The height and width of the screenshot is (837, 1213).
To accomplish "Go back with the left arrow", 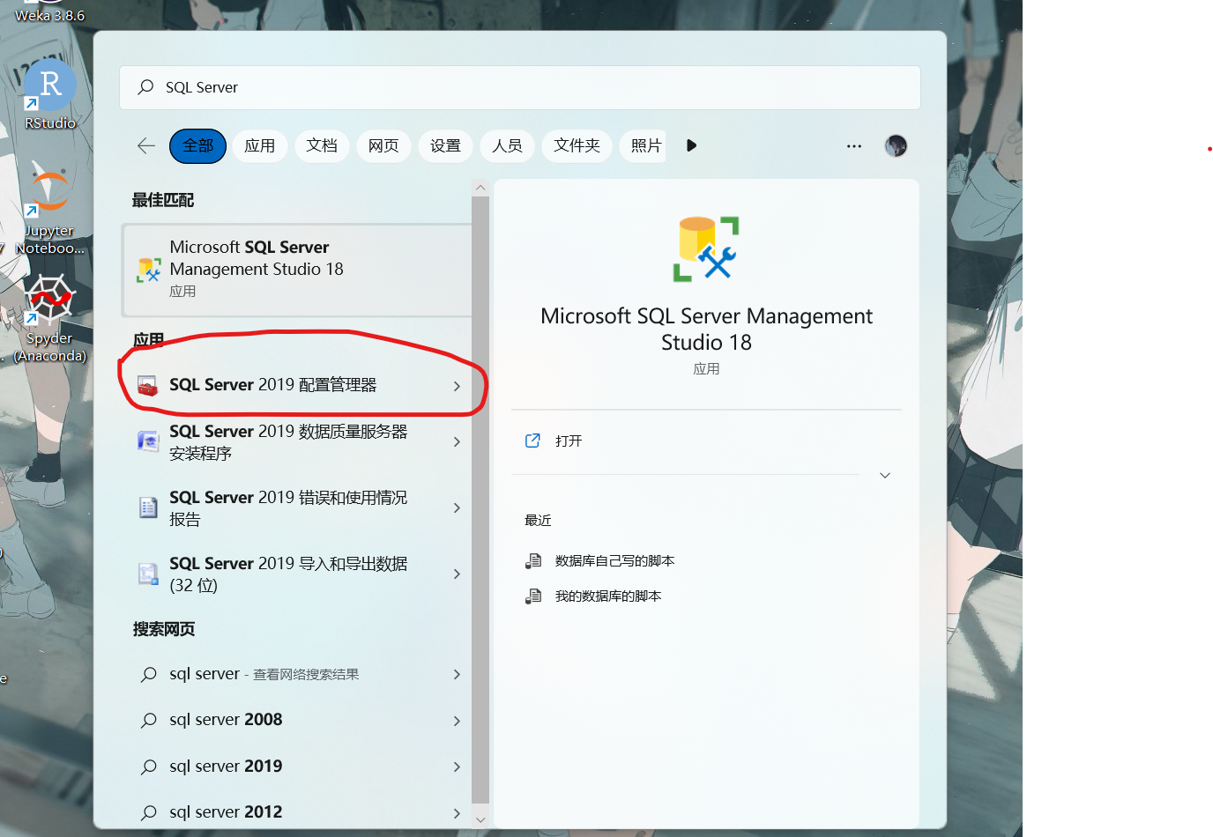I will pos(146,145).
